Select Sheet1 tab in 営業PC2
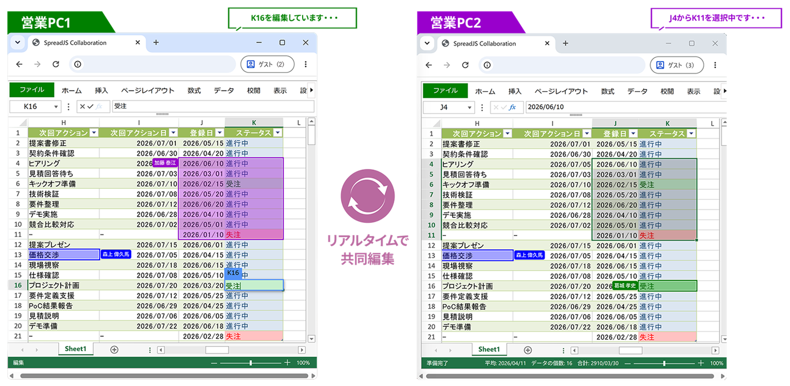 point(488,349)
